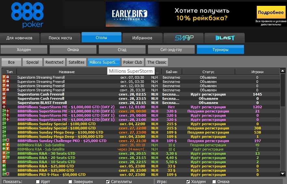This screenshot has width=287, height=184.
Task: Tick the Завершен checkbox
Action: point(70,182)
